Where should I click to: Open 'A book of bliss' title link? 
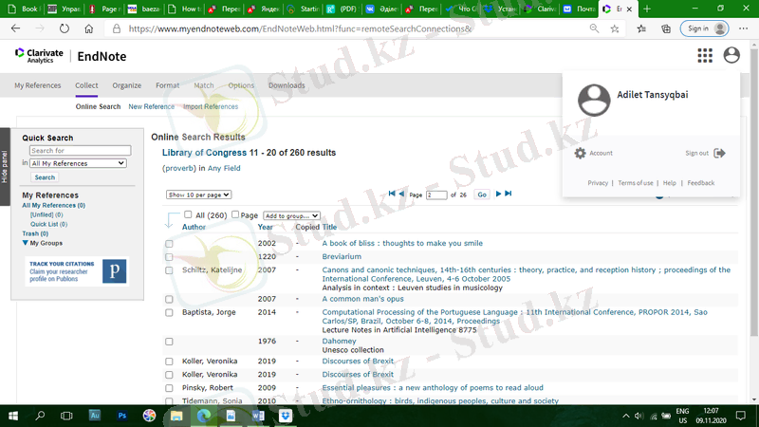click(x=401, y=244)
